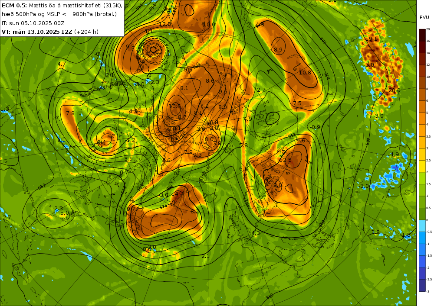The height and width of the screenshot is (306, 434).
Task: Click the map value '12.0'
Action: 164,24
